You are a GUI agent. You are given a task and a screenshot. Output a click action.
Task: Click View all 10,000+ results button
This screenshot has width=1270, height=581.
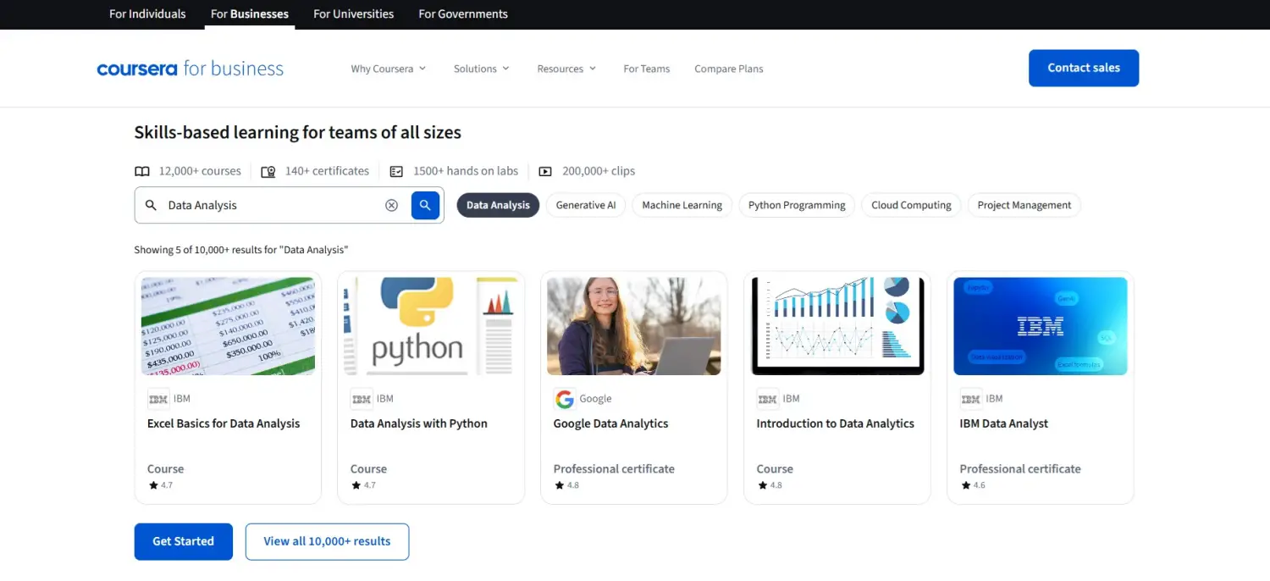[x=327, y=541]
